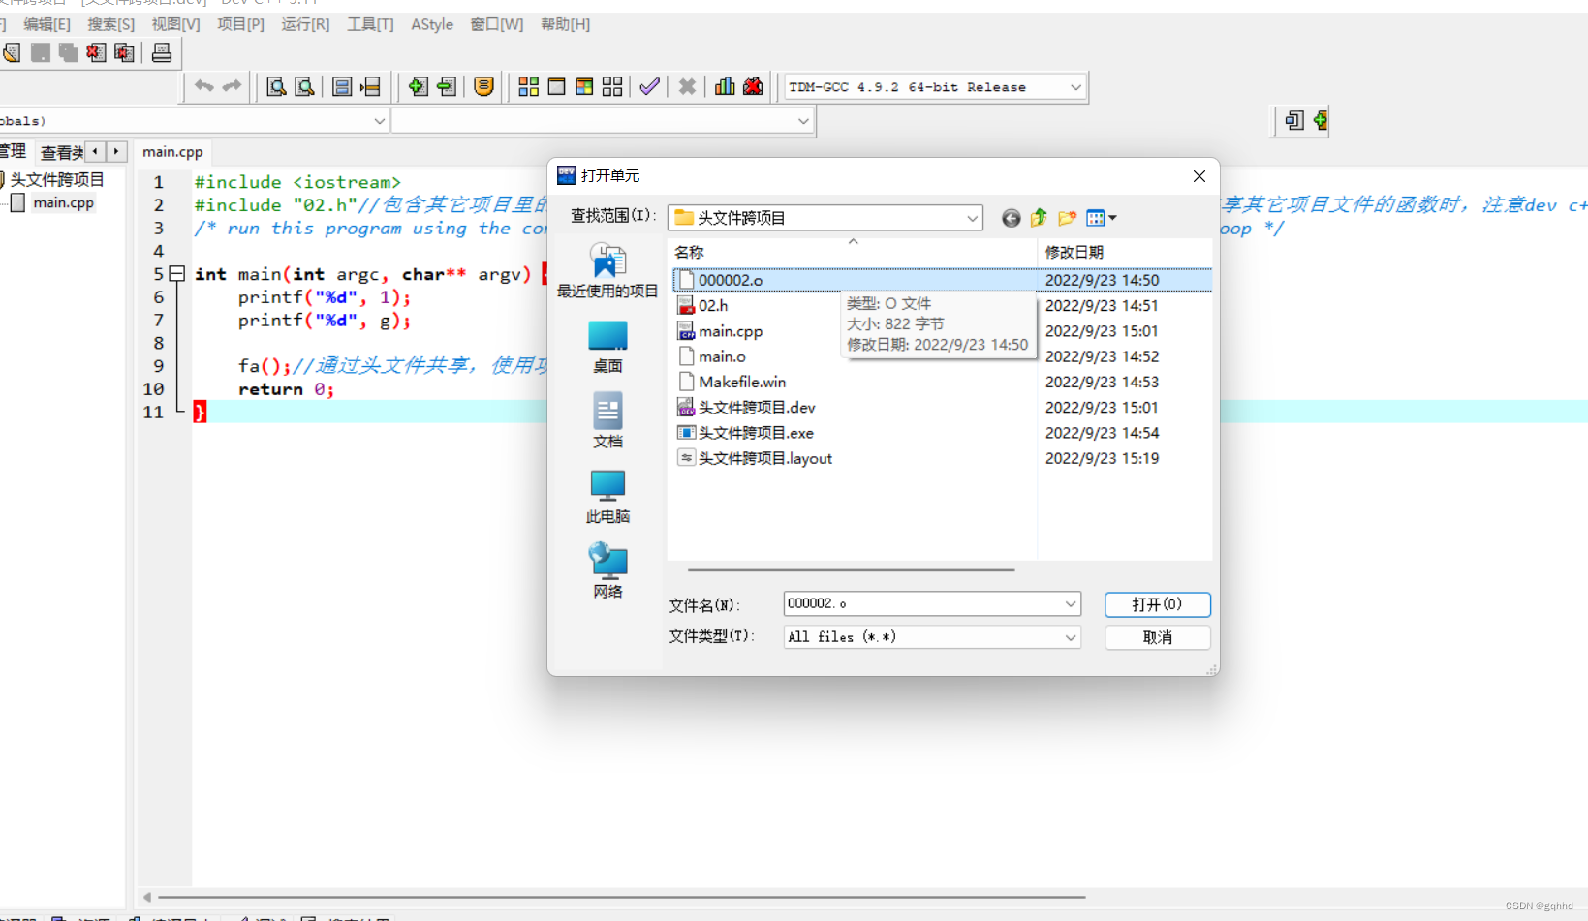1588x921 pixels.
Task: Click the Compile four-color squares icon
Action: (528, 86)
